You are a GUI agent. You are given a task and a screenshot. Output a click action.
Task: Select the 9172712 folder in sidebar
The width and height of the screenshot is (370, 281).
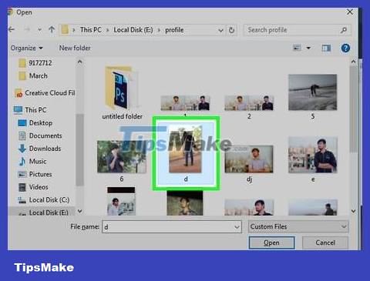point(35,63)
